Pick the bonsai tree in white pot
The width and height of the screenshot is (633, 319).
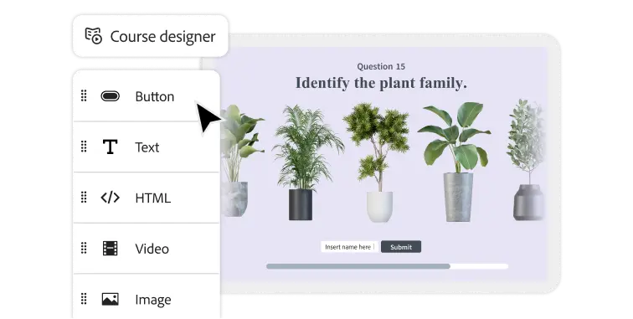[x=377, y=162]
